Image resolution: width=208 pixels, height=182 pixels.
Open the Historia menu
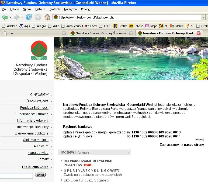click(40, 9)
